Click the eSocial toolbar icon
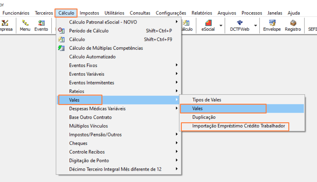The image size is (317, 182). [x=208, y=26]
